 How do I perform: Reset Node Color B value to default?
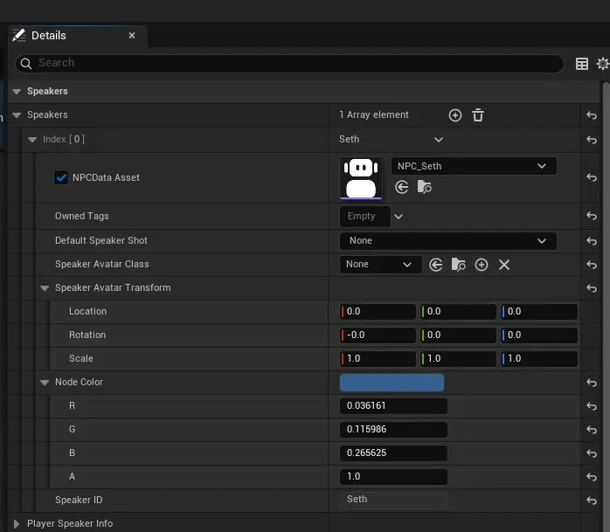pyautogui.click(x=592, y=453)
